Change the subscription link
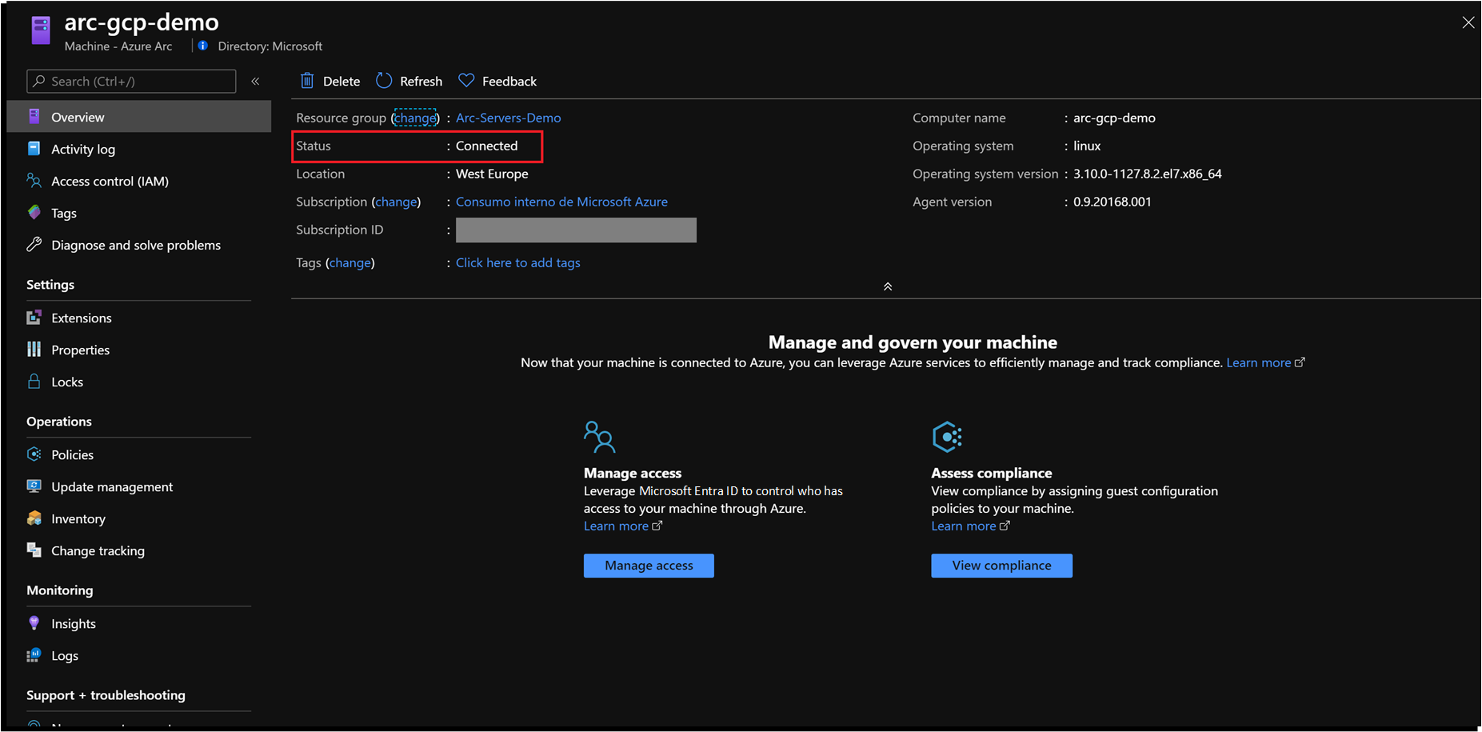This screenshot has width=1482, height=732. coord(396,202)
